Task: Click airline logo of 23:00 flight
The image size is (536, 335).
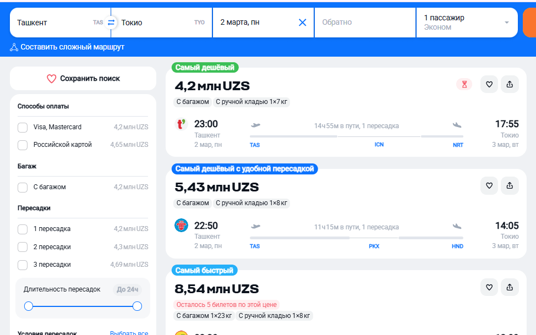Action: click(x=181, y=124)
